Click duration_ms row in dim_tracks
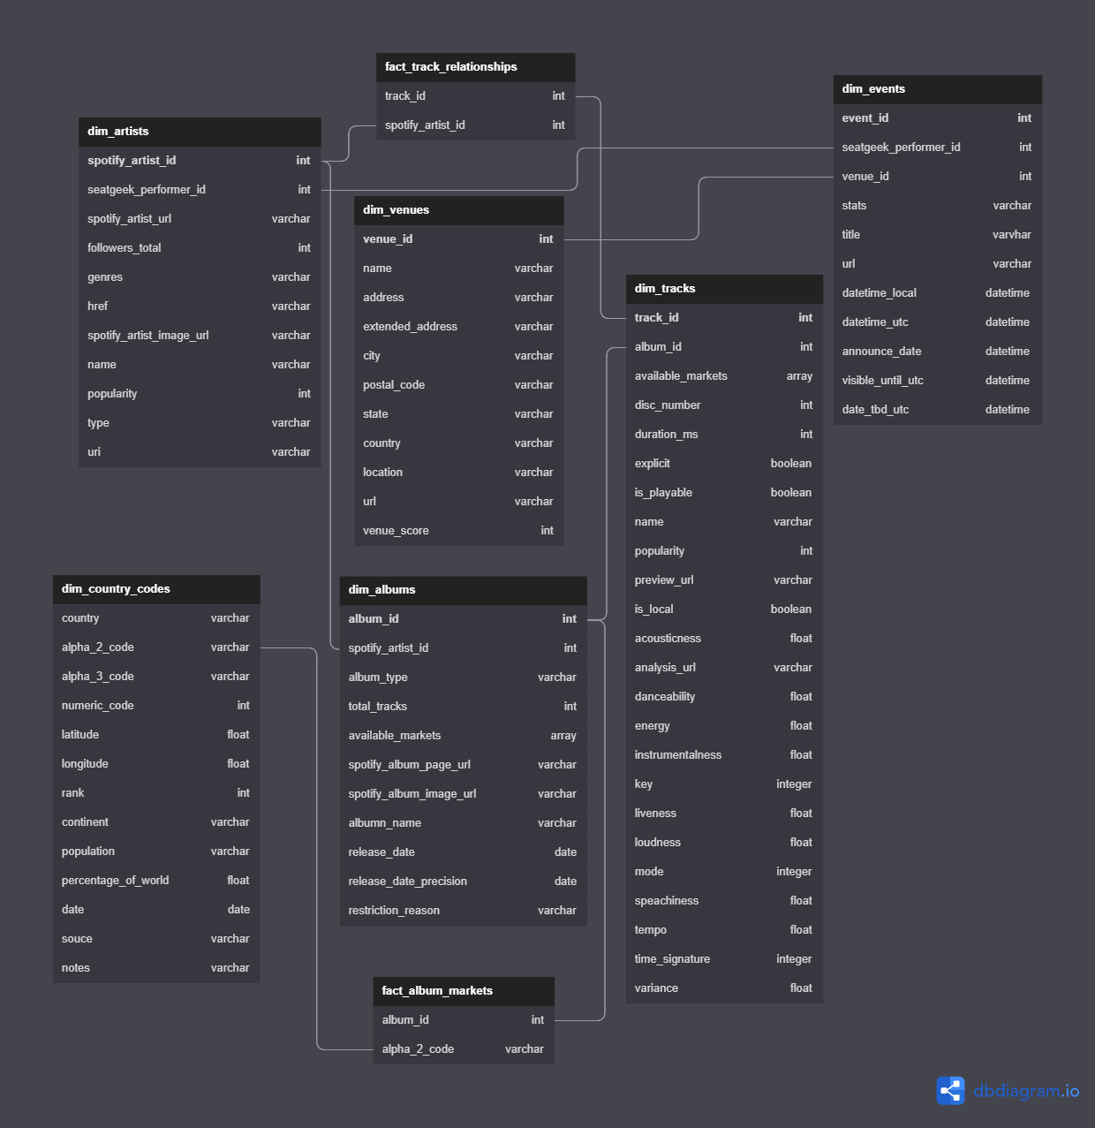Screen dimensions: 1095x1128 point(724,435)
